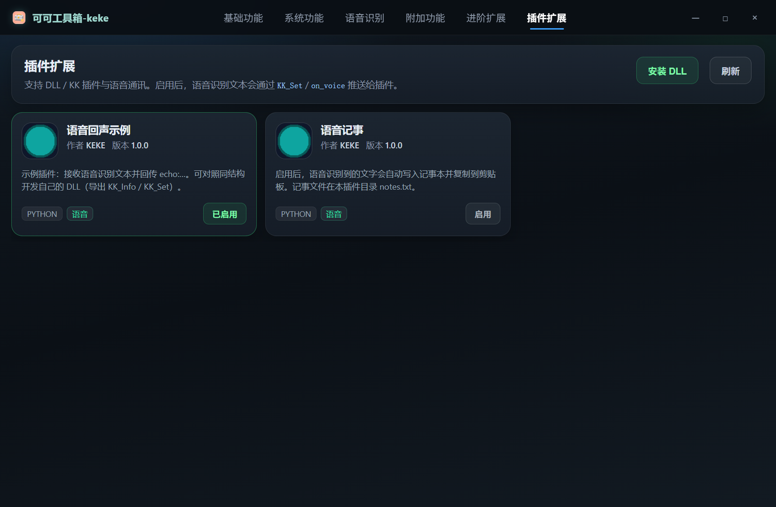Click the description starting with 示例插件
Viewport: 776px width, 507px height.
pyautogui.click(x=133, y=180)
